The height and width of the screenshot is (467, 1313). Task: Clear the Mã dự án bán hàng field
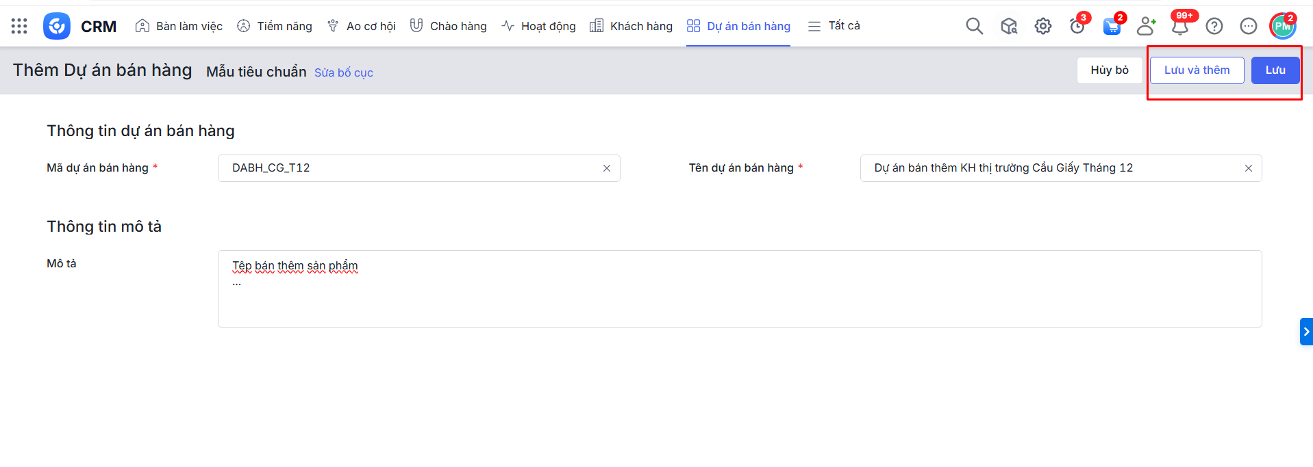(x=606, y=168)
